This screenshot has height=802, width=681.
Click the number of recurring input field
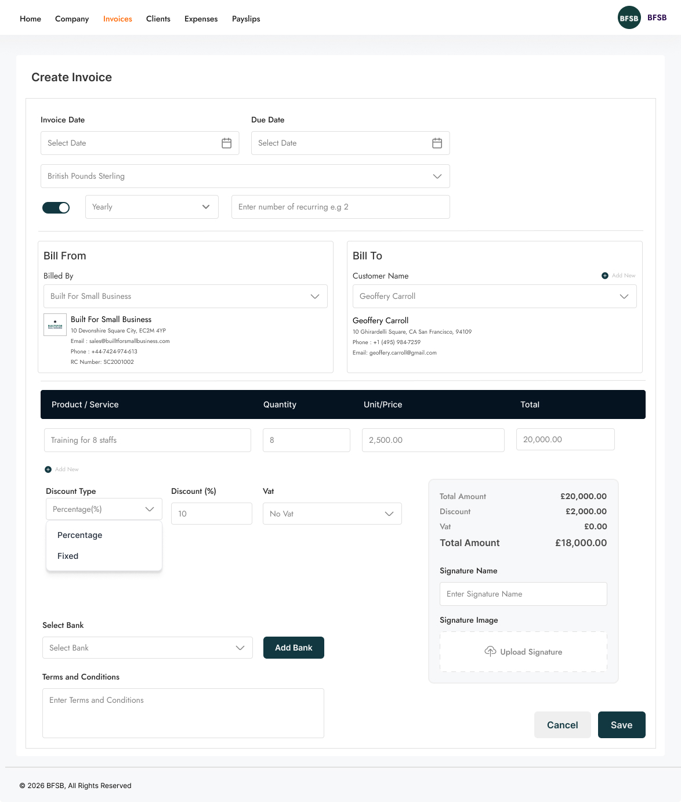tap(341, 207)
